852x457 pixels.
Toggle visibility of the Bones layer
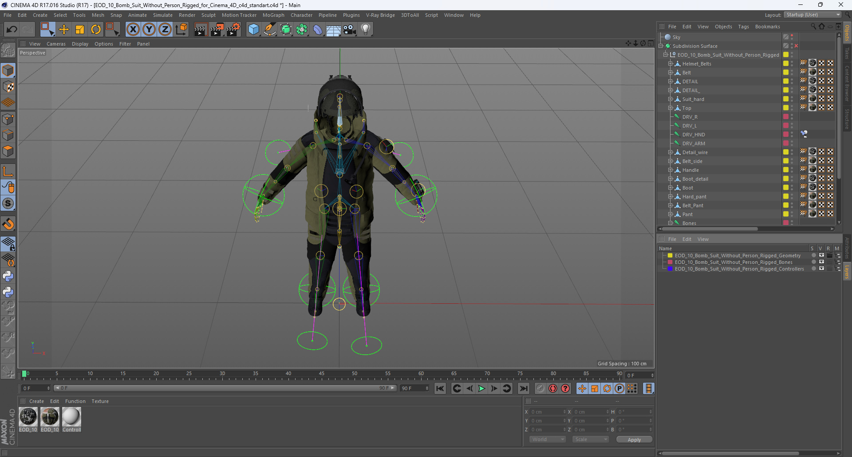[x=821, y=262]
